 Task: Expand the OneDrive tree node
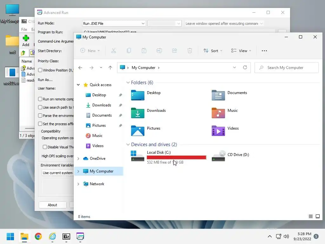(78, 159)
